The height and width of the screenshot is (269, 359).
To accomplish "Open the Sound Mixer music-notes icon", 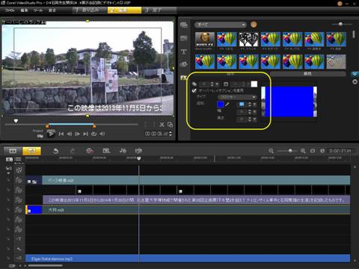I will [123, 151].
